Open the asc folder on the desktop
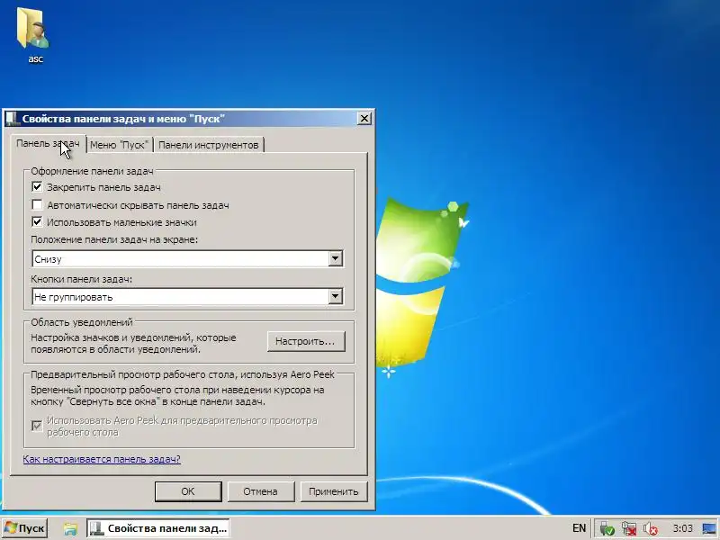This screenshot has width=720, height=540. coord(33,34)
